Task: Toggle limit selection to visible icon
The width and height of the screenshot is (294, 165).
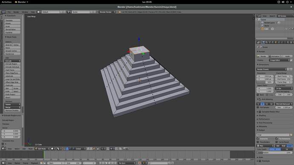Action: pyautogui.click(x=98, y=149)
